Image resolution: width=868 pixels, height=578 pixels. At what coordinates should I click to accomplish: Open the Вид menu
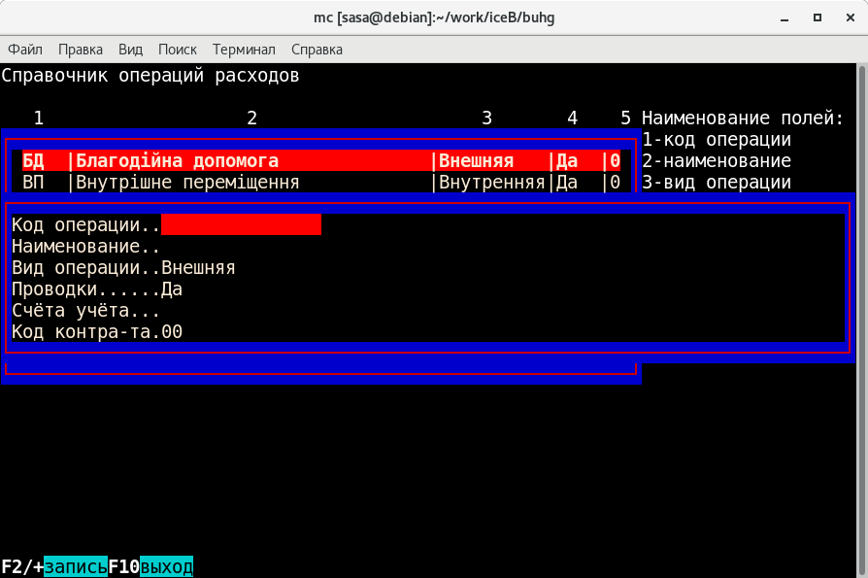130,50
